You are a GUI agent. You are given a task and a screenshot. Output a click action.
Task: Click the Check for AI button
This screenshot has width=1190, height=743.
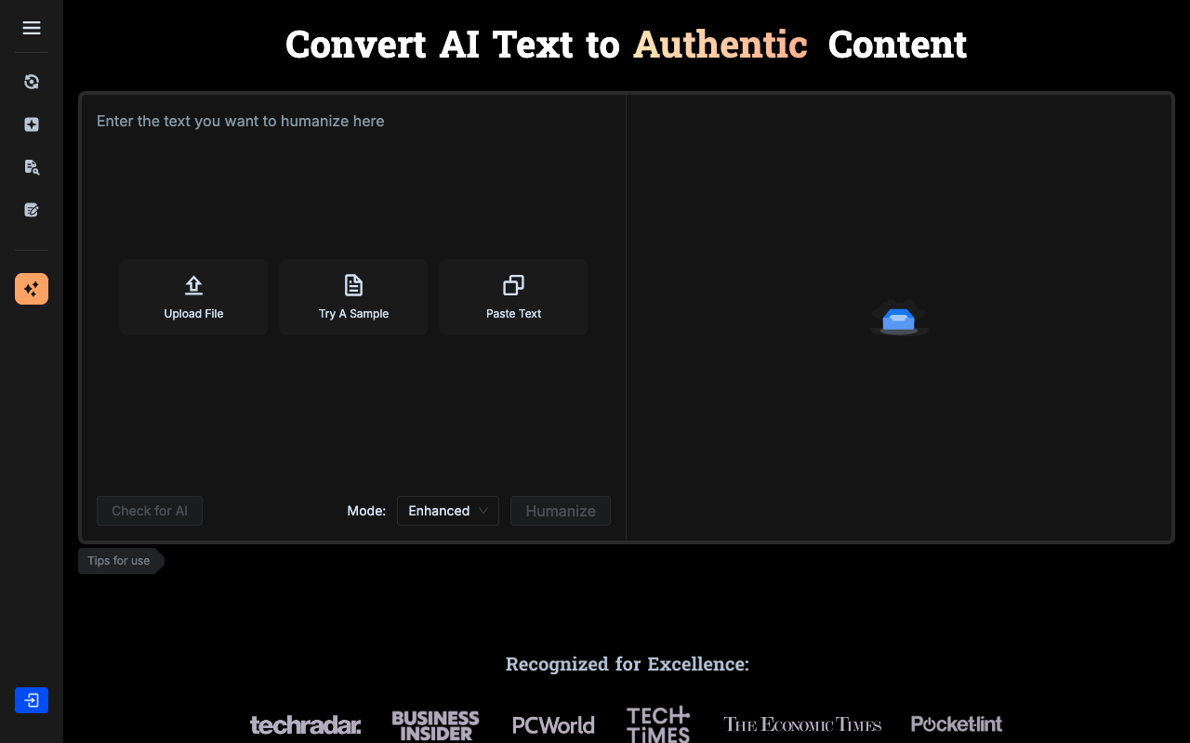[x=150, y=511]
